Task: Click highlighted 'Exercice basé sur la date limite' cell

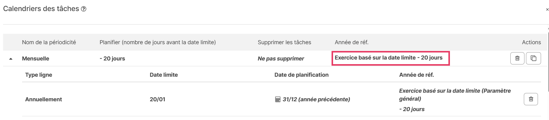Action: [390, 58]
